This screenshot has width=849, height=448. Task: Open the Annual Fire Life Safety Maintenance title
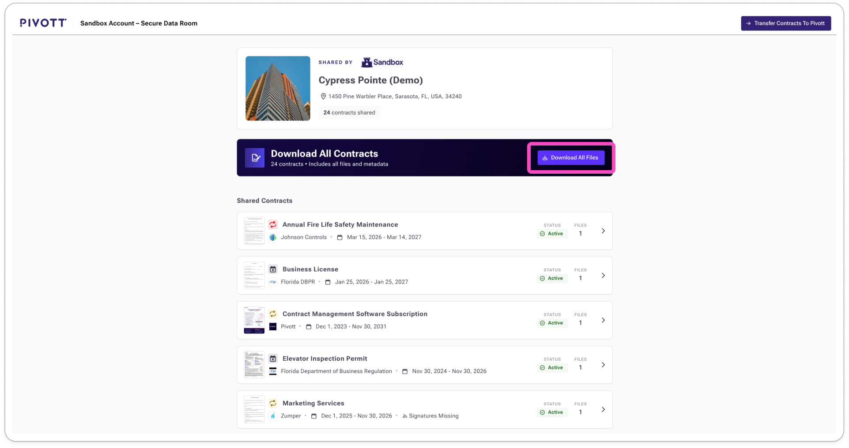coord(340,224)
